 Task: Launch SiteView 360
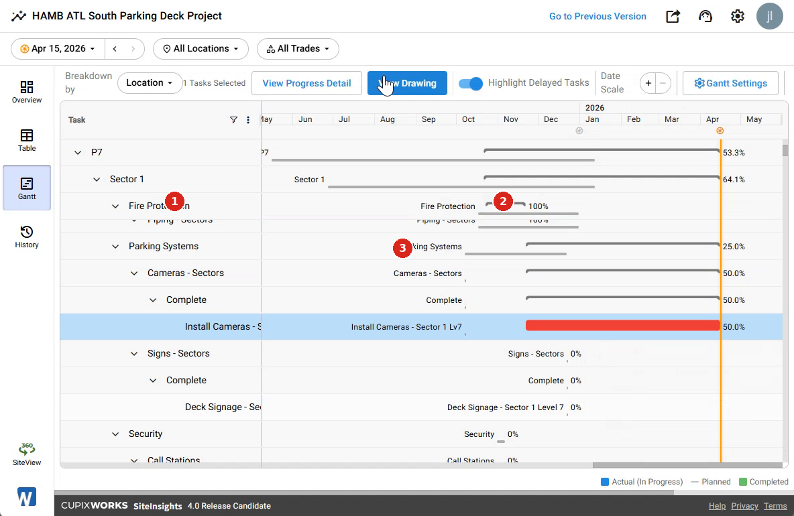pos(27,454)
